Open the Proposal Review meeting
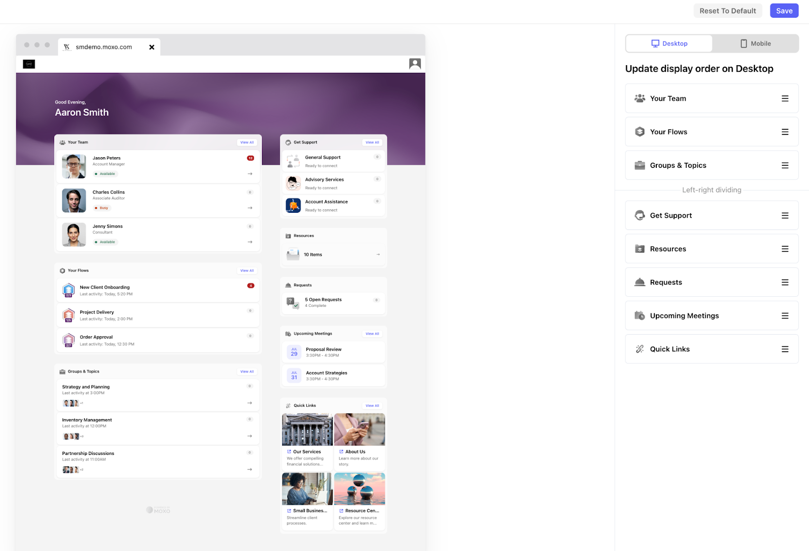 pos(333,352)
